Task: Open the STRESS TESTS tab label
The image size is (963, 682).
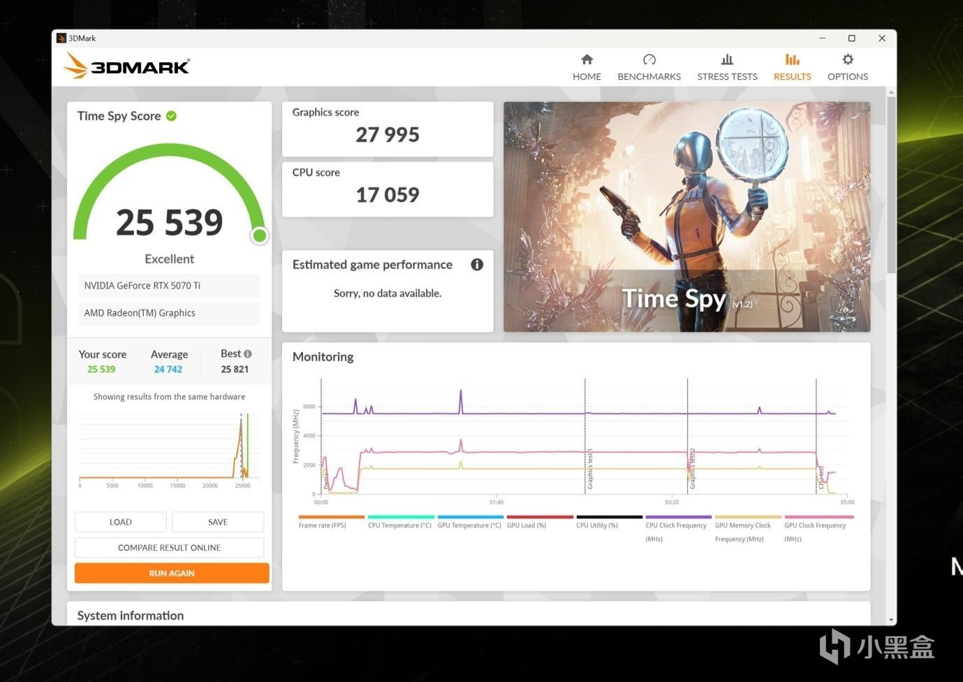Action: click(727, 77)
